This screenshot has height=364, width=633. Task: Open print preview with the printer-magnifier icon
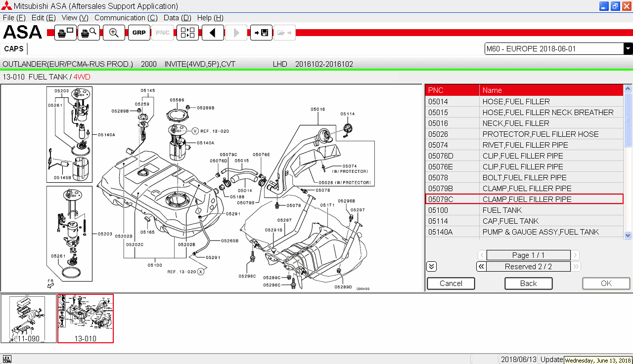point(89,33)
